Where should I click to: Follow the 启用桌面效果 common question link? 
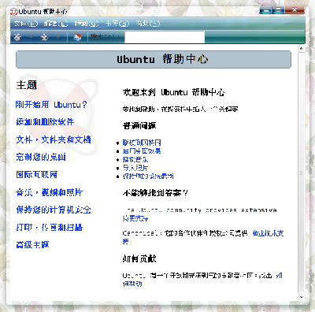142,151
